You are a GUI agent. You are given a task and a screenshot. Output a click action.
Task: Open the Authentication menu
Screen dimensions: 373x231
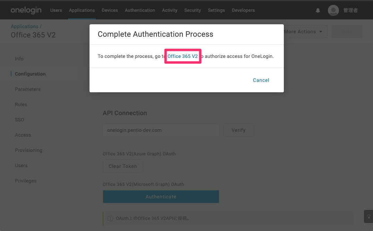click(x=140, y=10)
